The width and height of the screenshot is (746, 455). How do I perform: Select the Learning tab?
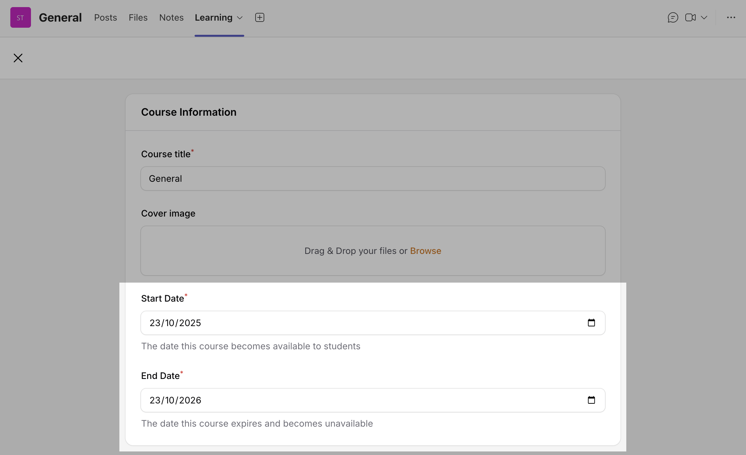(213, 17)
